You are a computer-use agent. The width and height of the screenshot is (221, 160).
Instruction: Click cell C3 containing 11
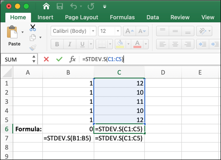[119, 102]
